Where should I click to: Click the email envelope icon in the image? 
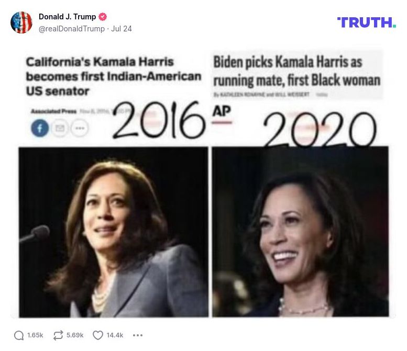click(59, 128)
